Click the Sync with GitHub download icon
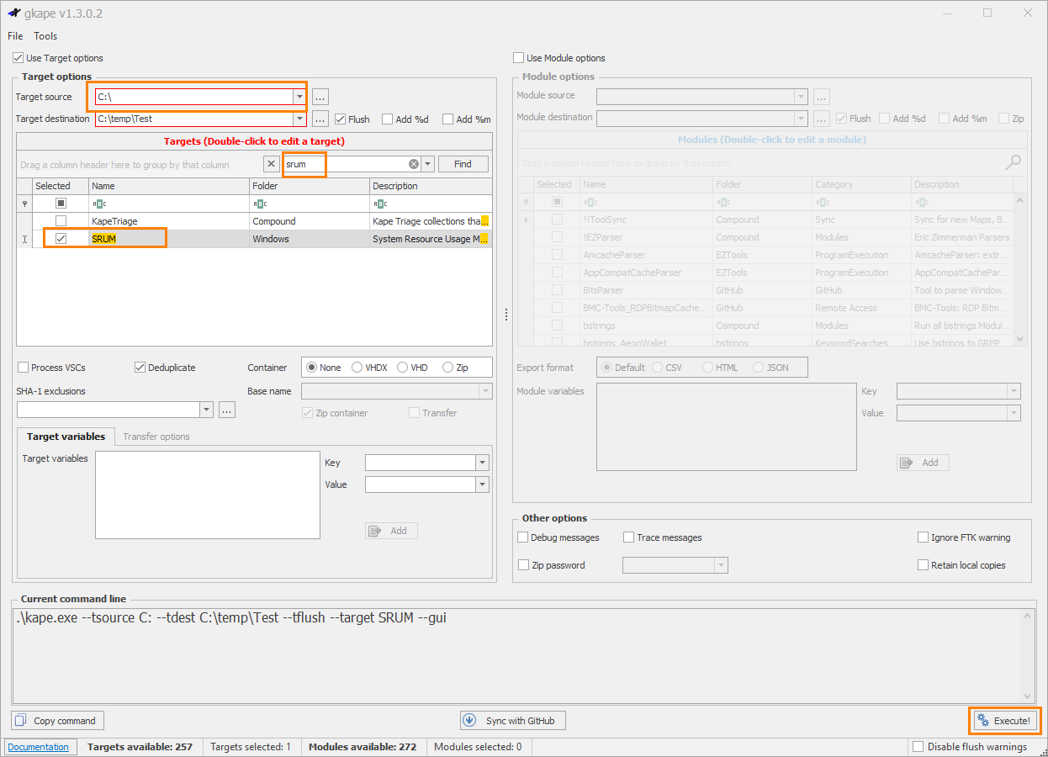 tap(470, 721)
